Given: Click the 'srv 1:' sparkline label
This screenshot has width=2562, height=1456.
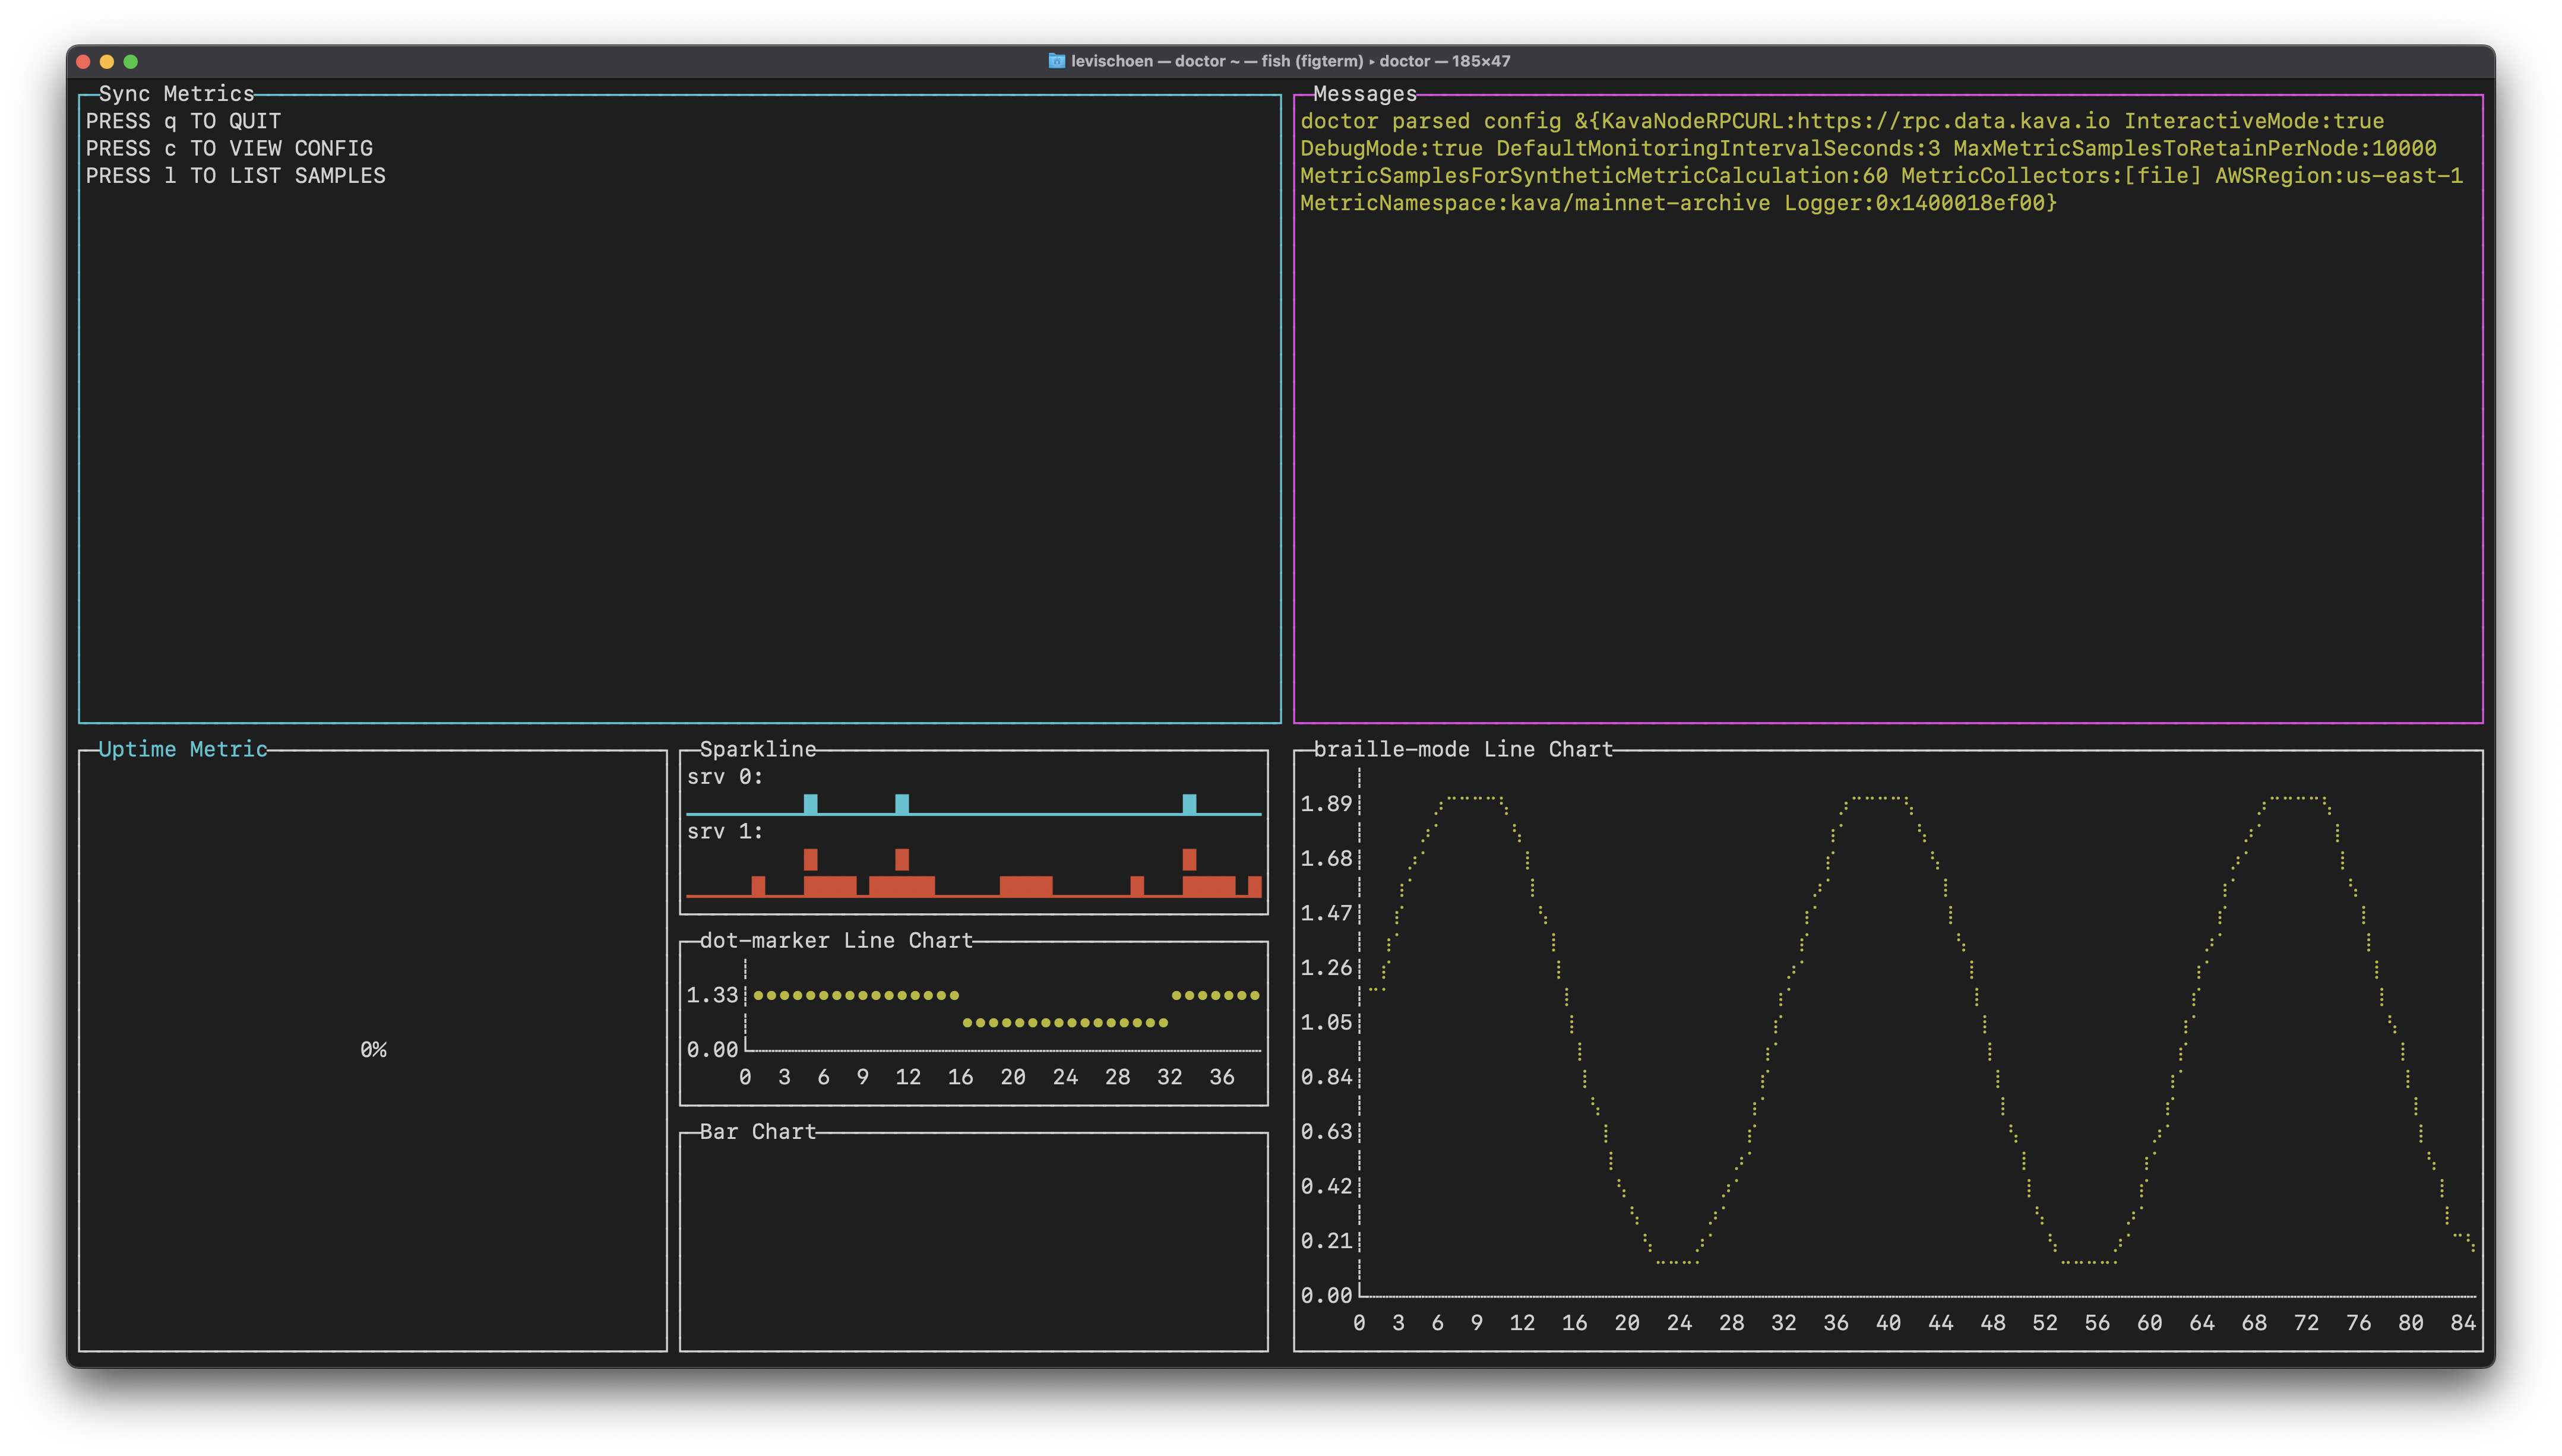Looking at the screenshot, I should (x=725, y=831).
